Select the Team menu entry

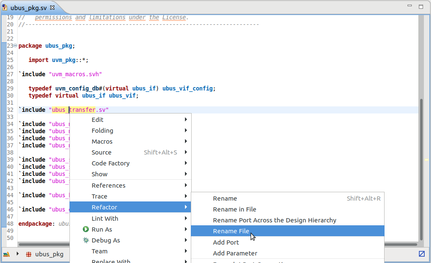pos(99,251)
